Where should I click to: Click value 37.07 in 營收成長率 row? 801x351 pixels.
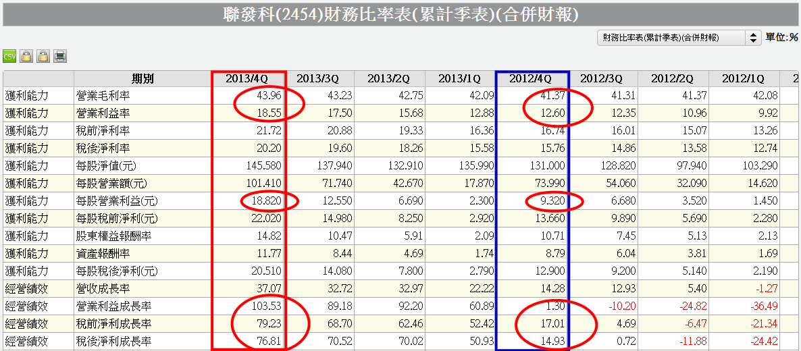[x=269, y=289]
